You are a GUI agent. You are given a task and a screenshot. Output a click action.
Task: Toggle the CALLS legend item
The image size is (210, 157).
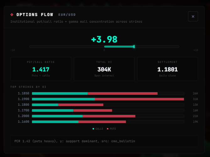[x=98, y=129]
